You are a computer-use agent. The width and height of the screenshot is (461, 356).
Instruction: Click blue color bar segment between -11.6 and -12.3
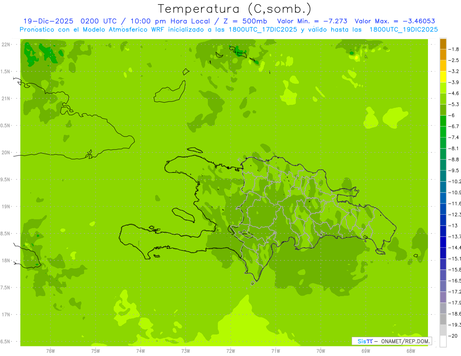(x=443, y=209)
